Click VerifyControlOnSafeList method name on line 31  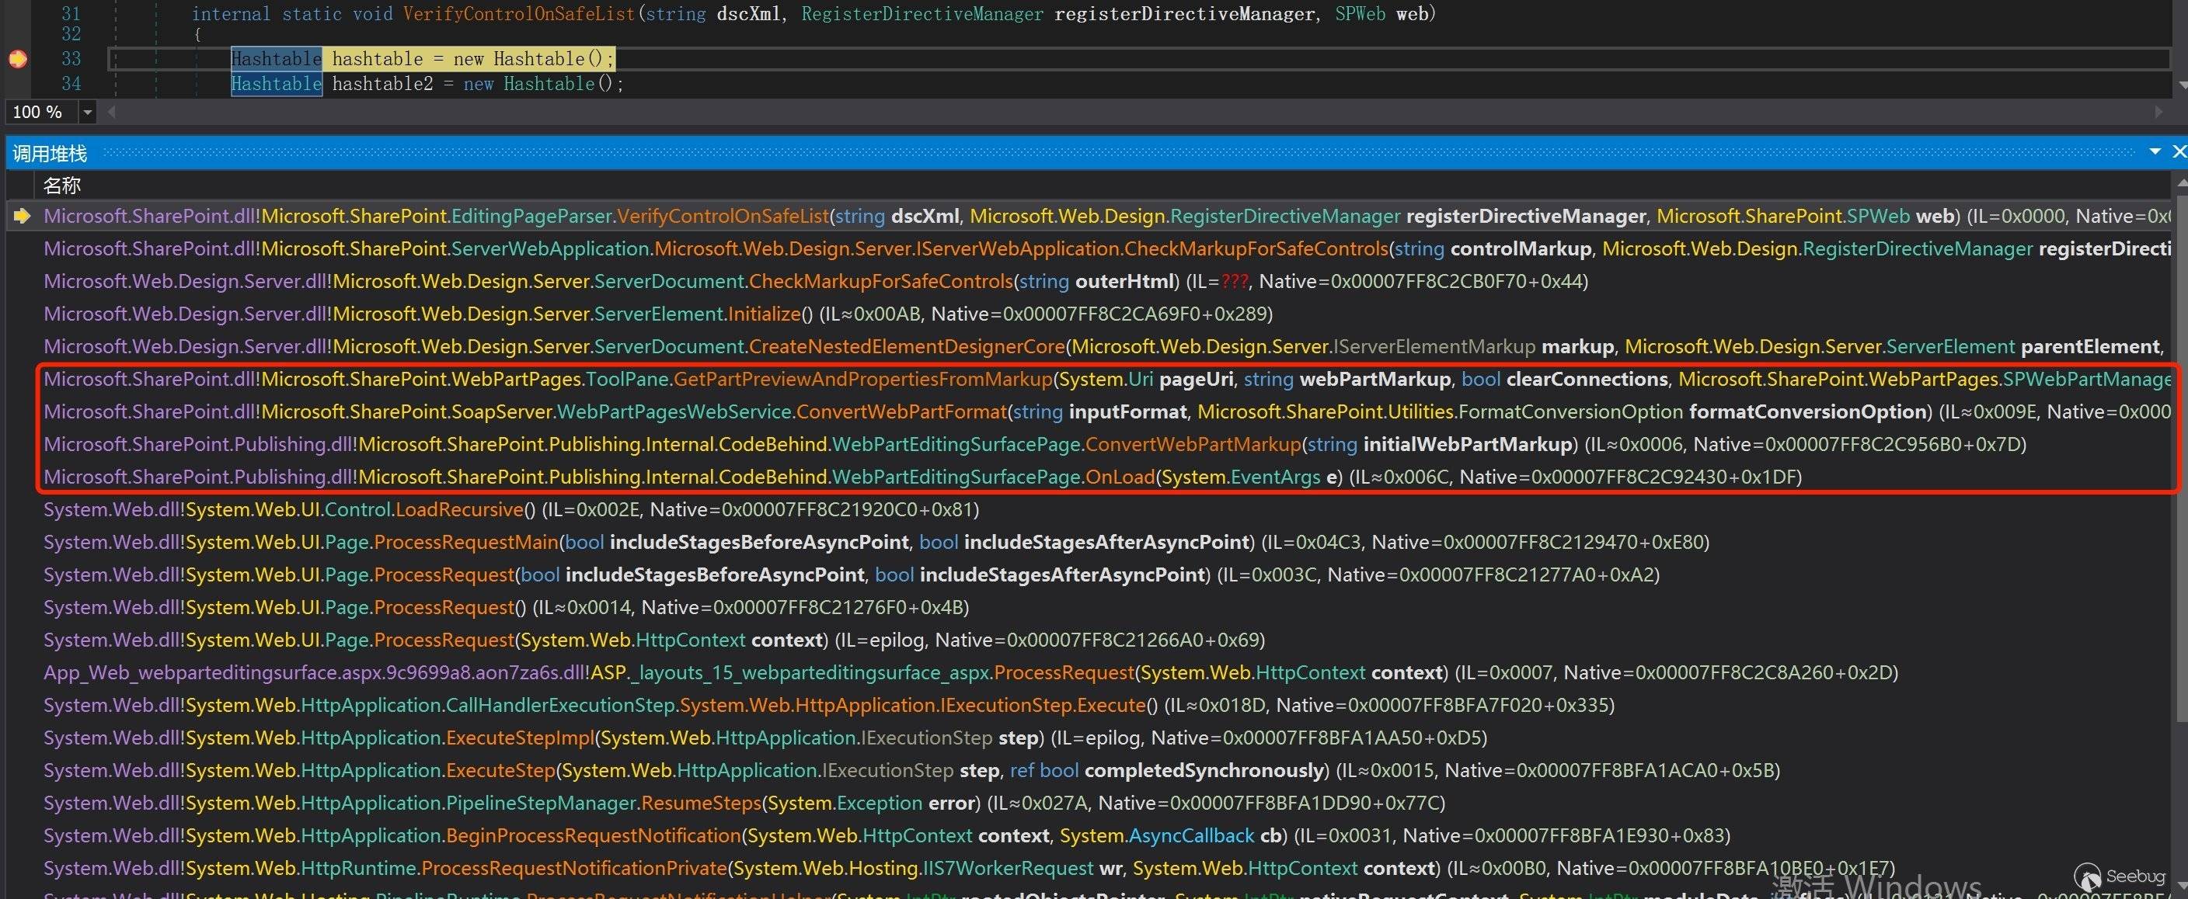[518, 13]
